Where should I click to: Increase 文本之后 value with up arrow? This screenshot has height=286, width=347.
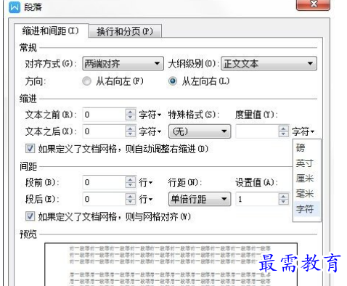coord(131,128)
